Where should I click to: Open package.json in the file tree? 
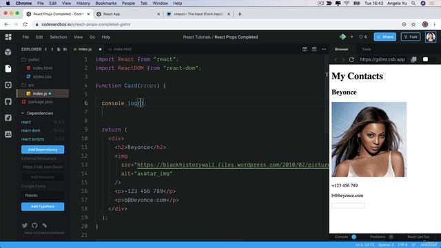coord(40,102)
